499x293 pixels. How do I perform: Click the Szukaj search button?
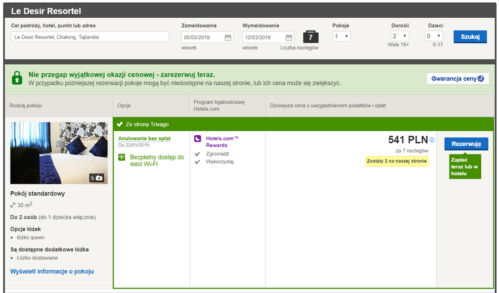[470, 37]
